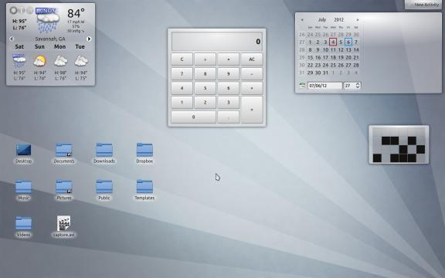Click the Sat forecast day label
Viewport: 445px width, 278px height.
[19, 46]
